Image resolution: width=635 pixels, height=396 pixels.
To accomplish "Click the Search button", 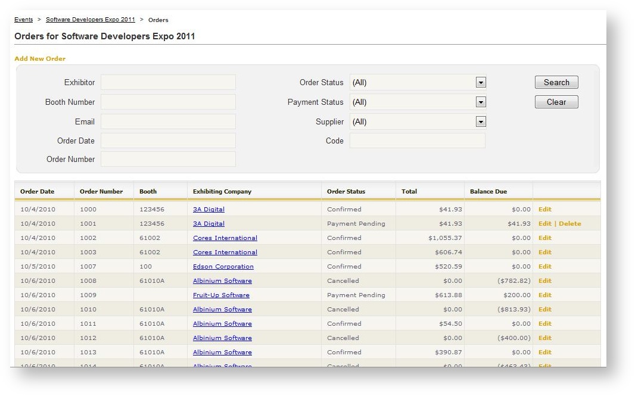I will (x=556, y=82).
